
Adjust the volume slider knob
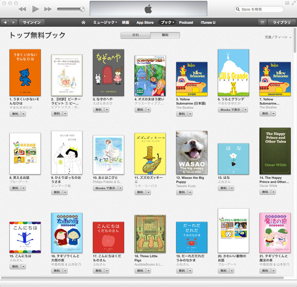coord(82,9)
